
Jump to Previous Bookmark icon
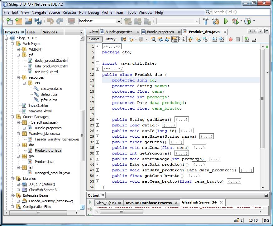[x=191, y=39]
